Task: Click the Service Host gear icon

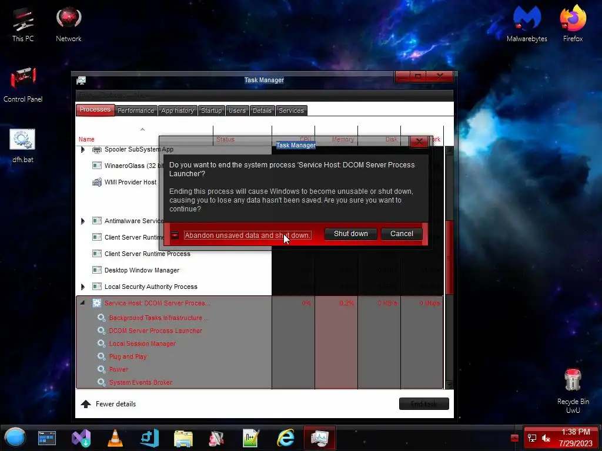Action: click(x=97, y=303)
